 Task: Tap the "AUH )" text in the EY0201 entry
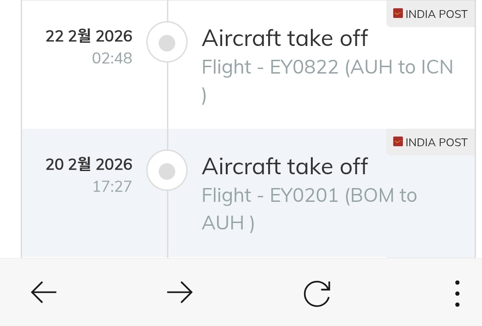228,223
